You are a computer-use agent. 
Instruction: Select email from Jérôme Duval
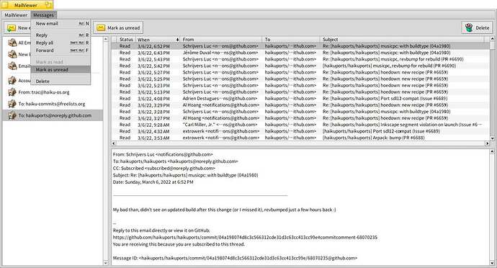coord(300,53)
